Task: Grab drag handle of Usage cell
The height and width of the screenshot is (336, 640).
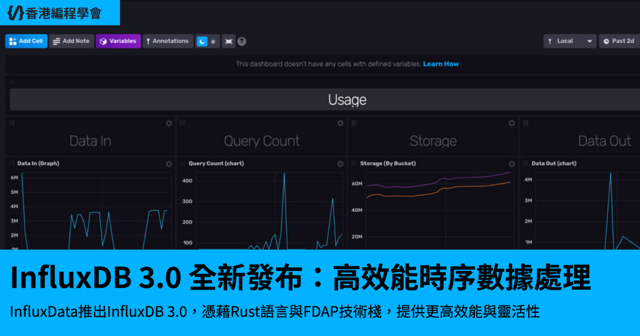Action: 11,82
